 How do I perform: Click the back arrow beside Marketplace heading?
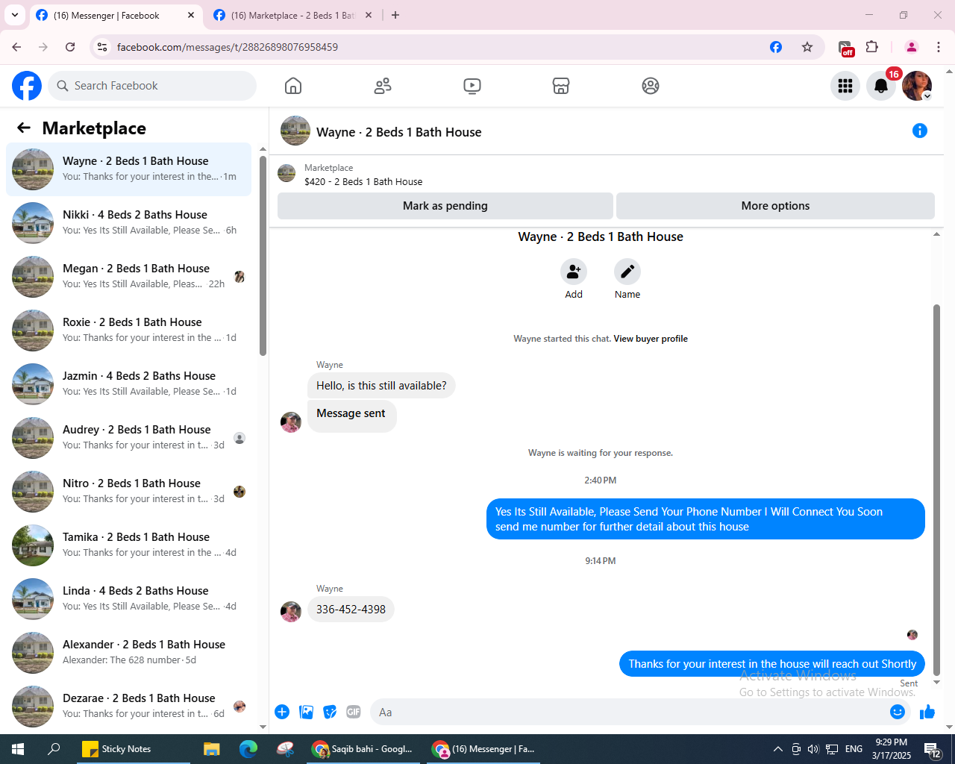point(24,128)
